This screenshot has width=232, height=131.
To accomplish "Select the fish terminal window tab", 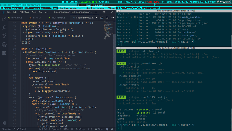I will (x=174, y=8).
